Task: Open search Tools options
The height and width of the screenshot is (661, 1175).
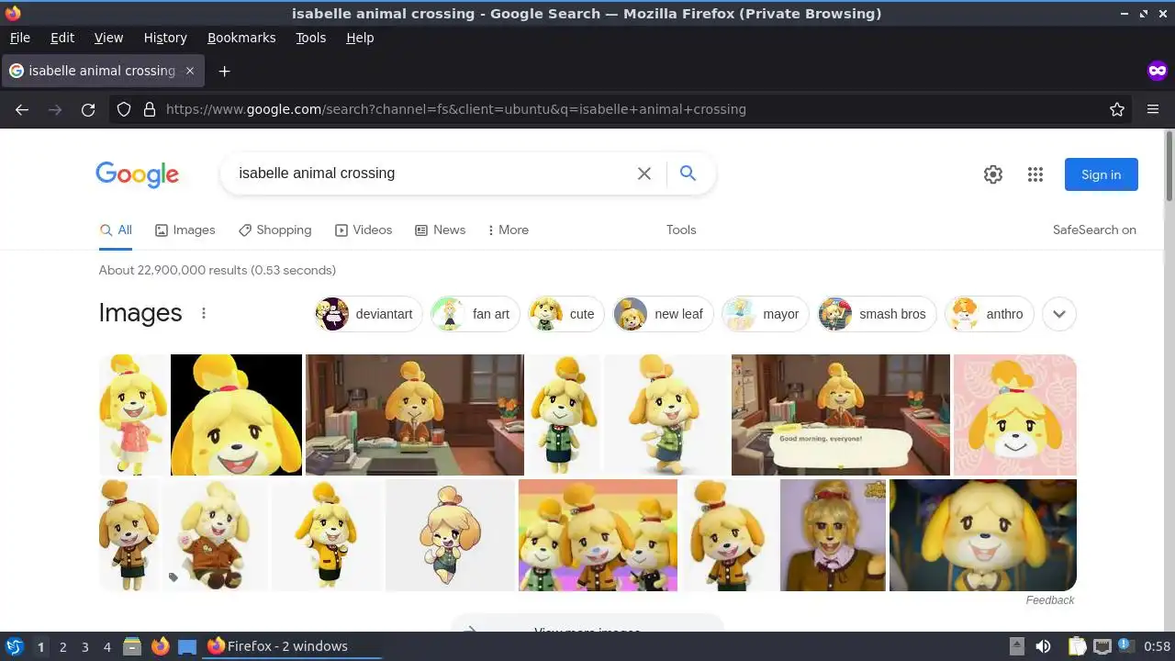Action: (x=681, y=230)
